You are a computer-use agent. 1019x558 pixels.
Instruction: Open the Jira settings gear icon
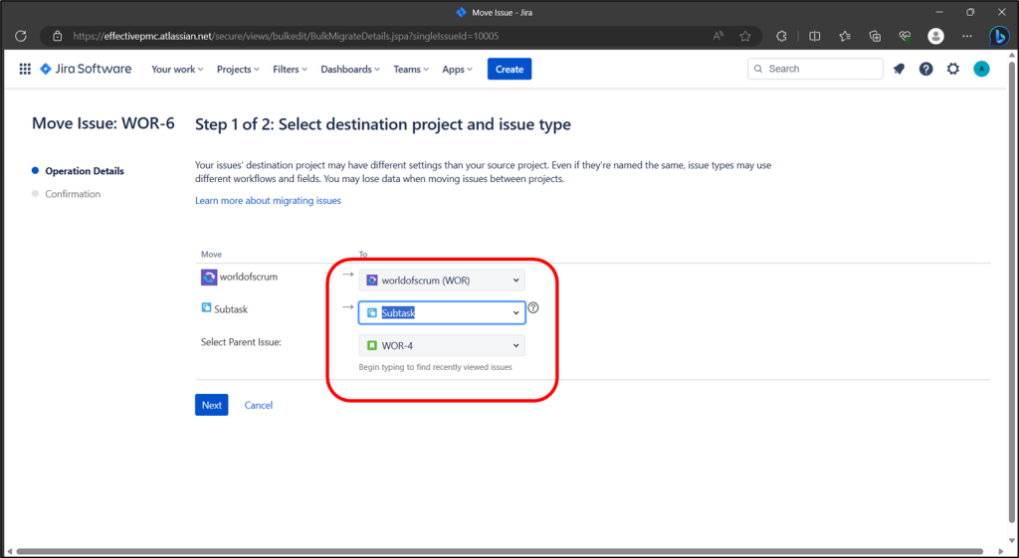click(952, 69)
